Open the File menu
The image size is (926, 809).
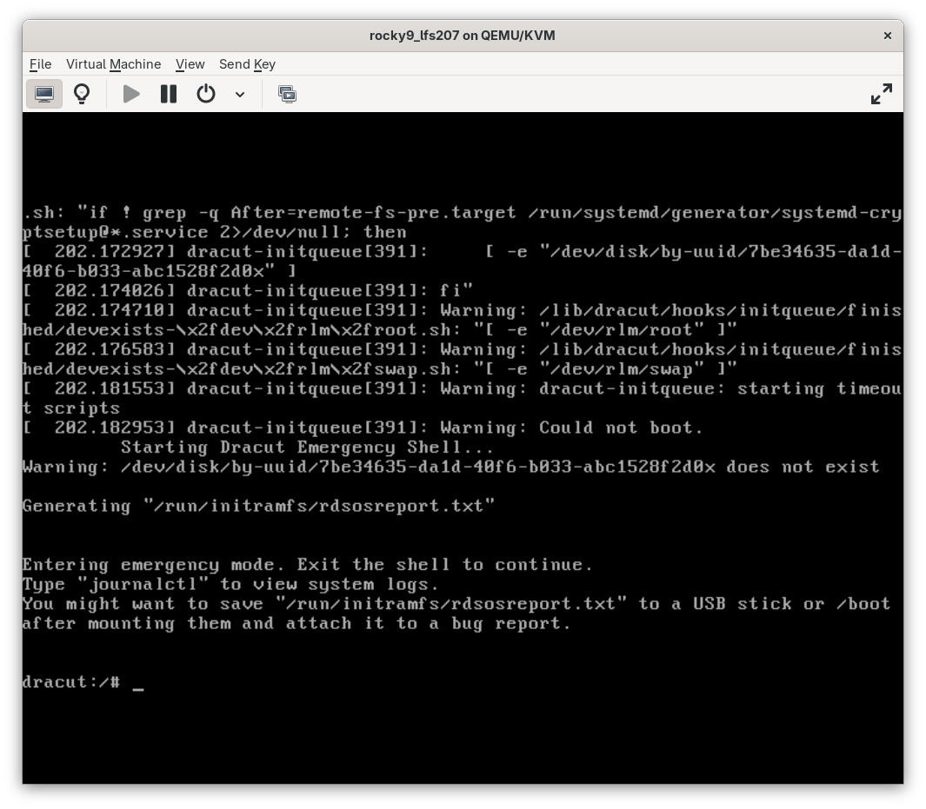coord(40,64)
